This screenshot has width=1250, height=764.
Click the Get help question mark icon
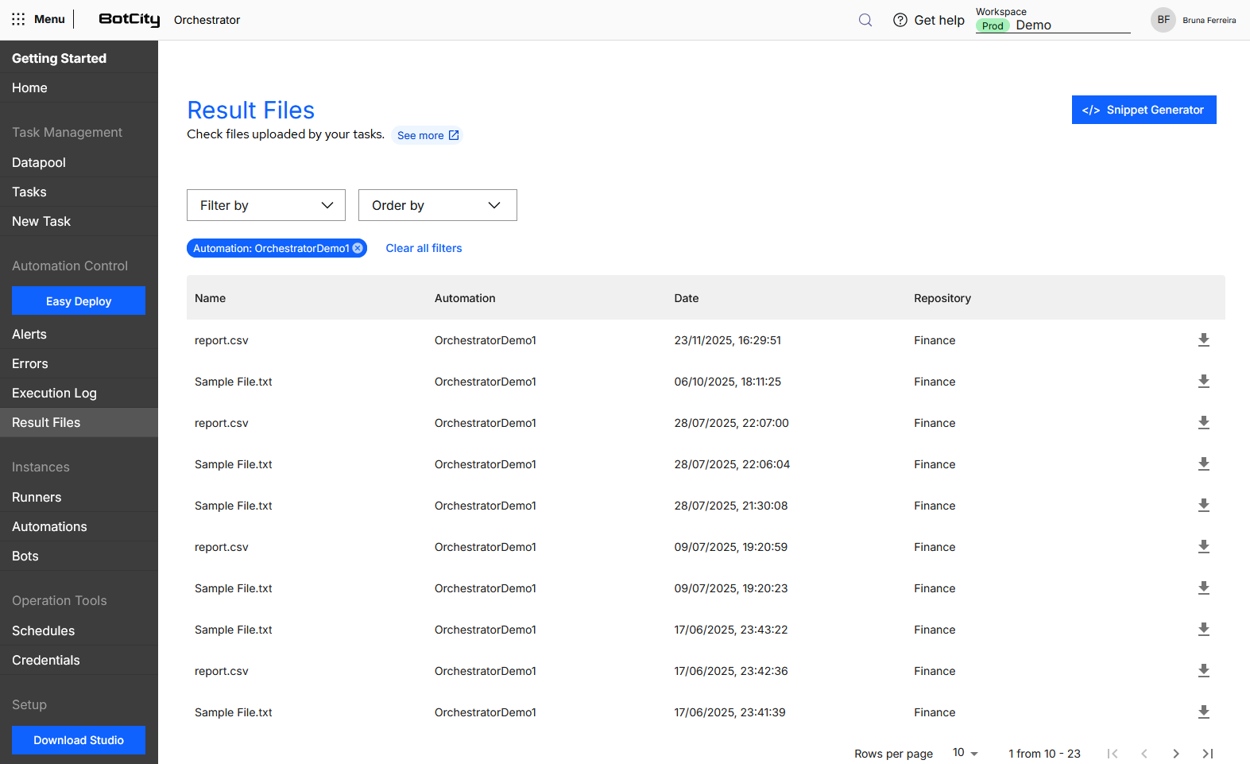(x=900, y=20)
